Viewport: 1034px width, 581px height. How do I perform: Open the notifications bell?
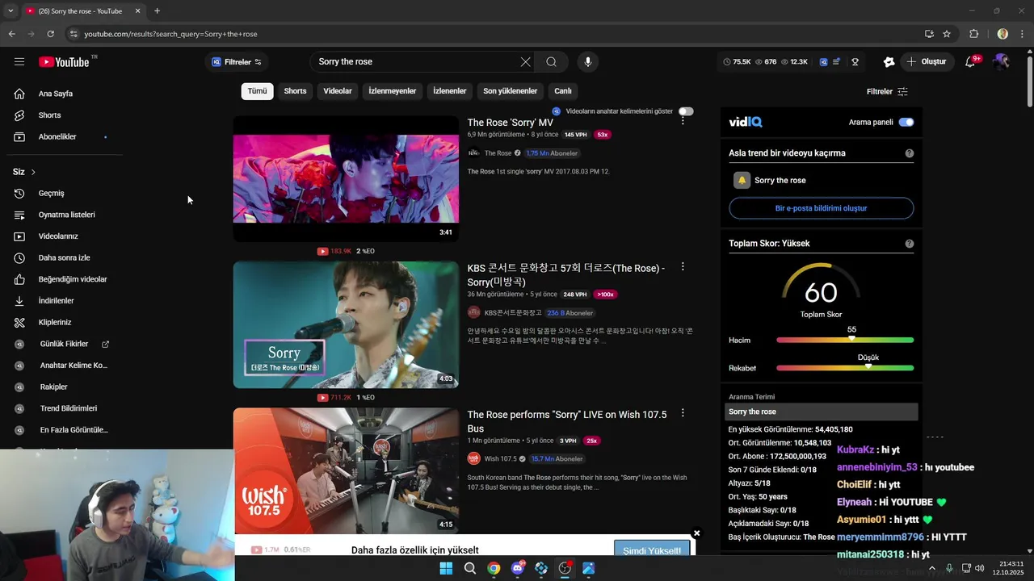click(971, 62)
